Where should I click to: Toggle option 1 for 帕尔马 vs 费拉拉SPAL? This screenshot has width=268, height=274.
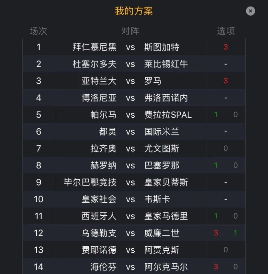point(216,115)
